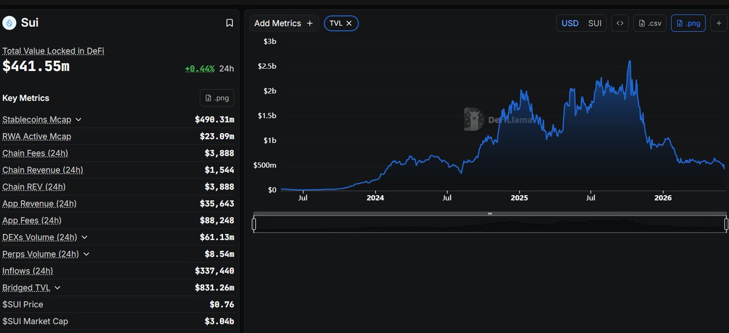Click the $35,643 app revenue value
729x333 pixels.
click(217, 204)
